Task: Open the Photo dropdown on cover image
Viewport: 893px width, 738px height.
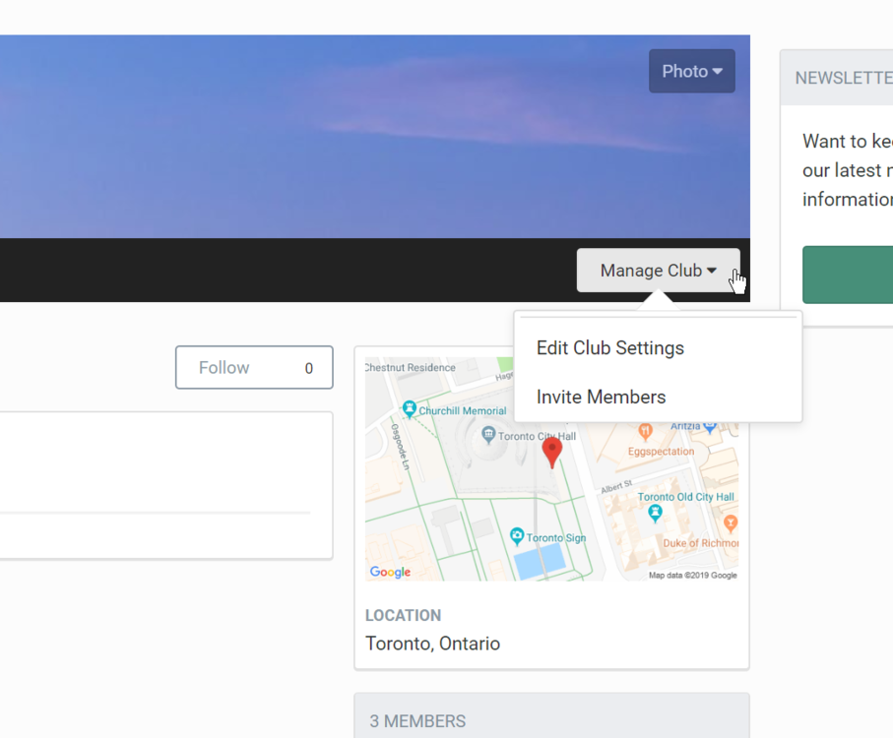Action: coord(691,71)
